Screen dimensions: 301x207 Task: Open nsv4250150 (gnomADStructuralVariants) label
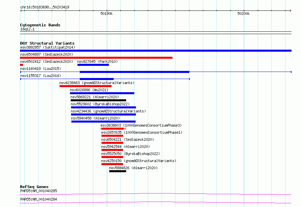click(139, 161)
